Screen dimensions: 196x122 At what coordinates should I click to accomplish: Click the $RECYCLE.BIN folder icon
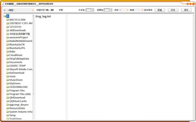click(8, 20)
